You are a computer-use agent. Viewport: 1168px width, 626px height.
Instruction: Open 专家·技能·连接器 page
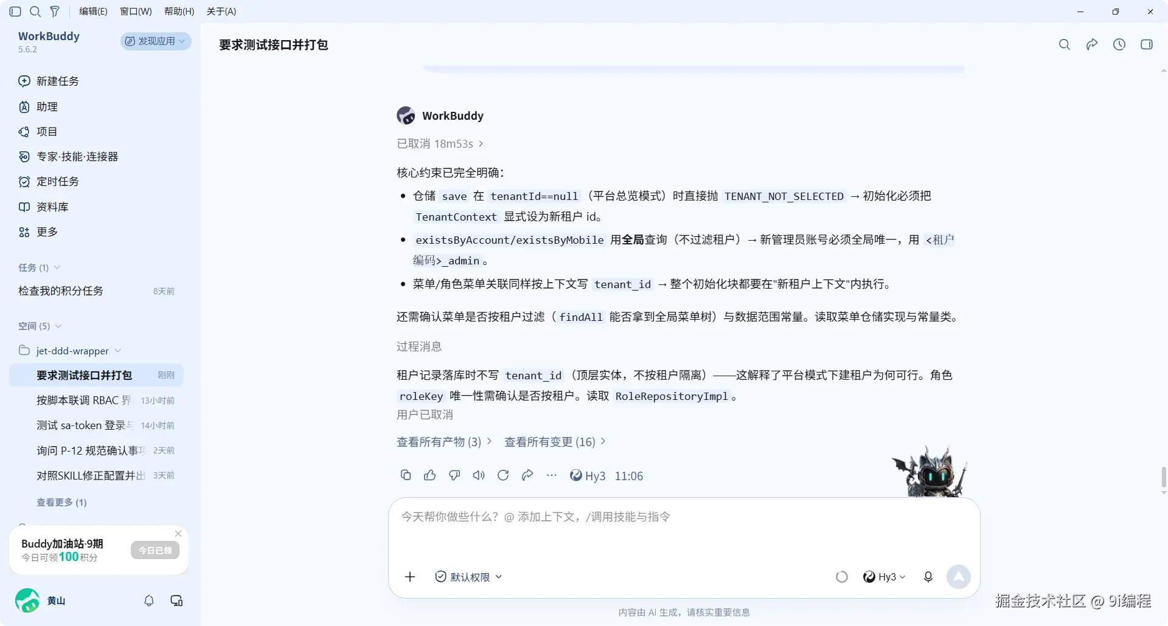point(68,157)
